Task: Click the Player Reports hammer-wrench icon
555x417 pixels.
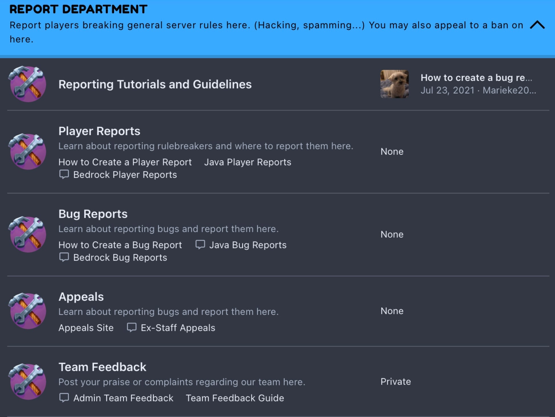Action: pyautogui.click(x=27, y=152)
